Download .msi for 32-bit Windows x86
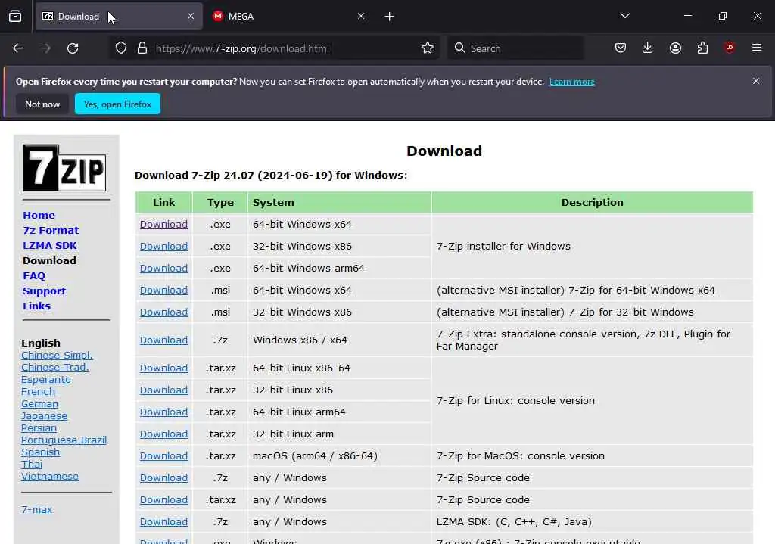The image size is (775, 544). [163, 312]
